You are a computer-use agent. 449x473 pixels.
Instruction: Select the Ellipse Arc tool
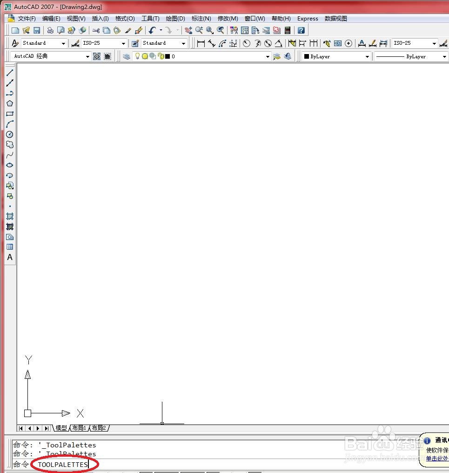pyautogui.click(x=10, y=175)
